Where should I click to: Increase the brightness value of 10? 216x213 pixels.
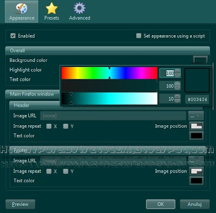point(177,97)
